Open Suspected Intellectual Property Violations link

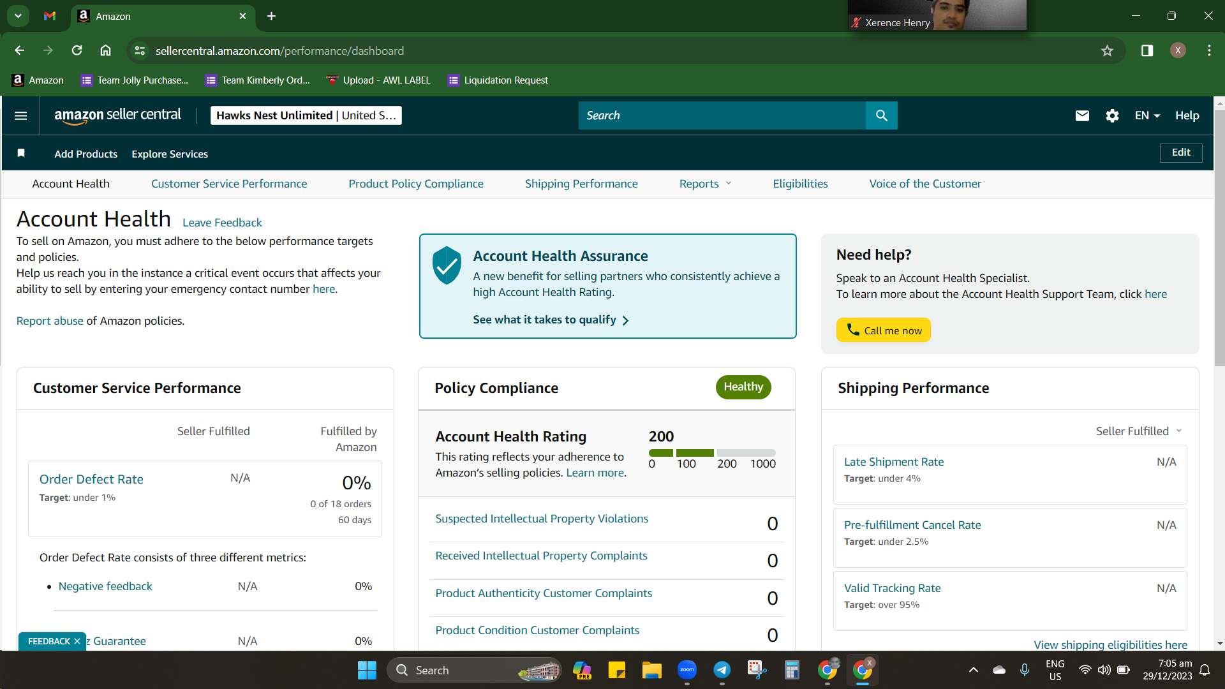pos(542,519)
